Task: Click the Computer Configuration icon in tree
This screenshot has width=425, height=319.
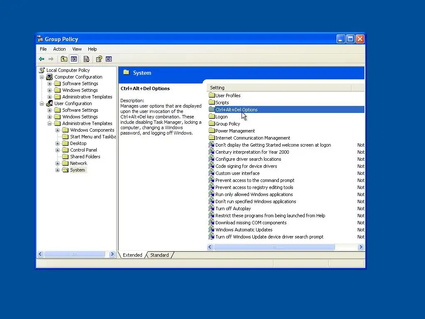Action: (x=49, y=77)
